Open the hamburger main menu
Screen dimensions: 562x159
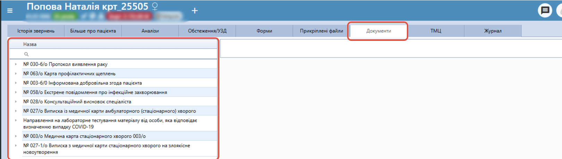click(10, 10)
